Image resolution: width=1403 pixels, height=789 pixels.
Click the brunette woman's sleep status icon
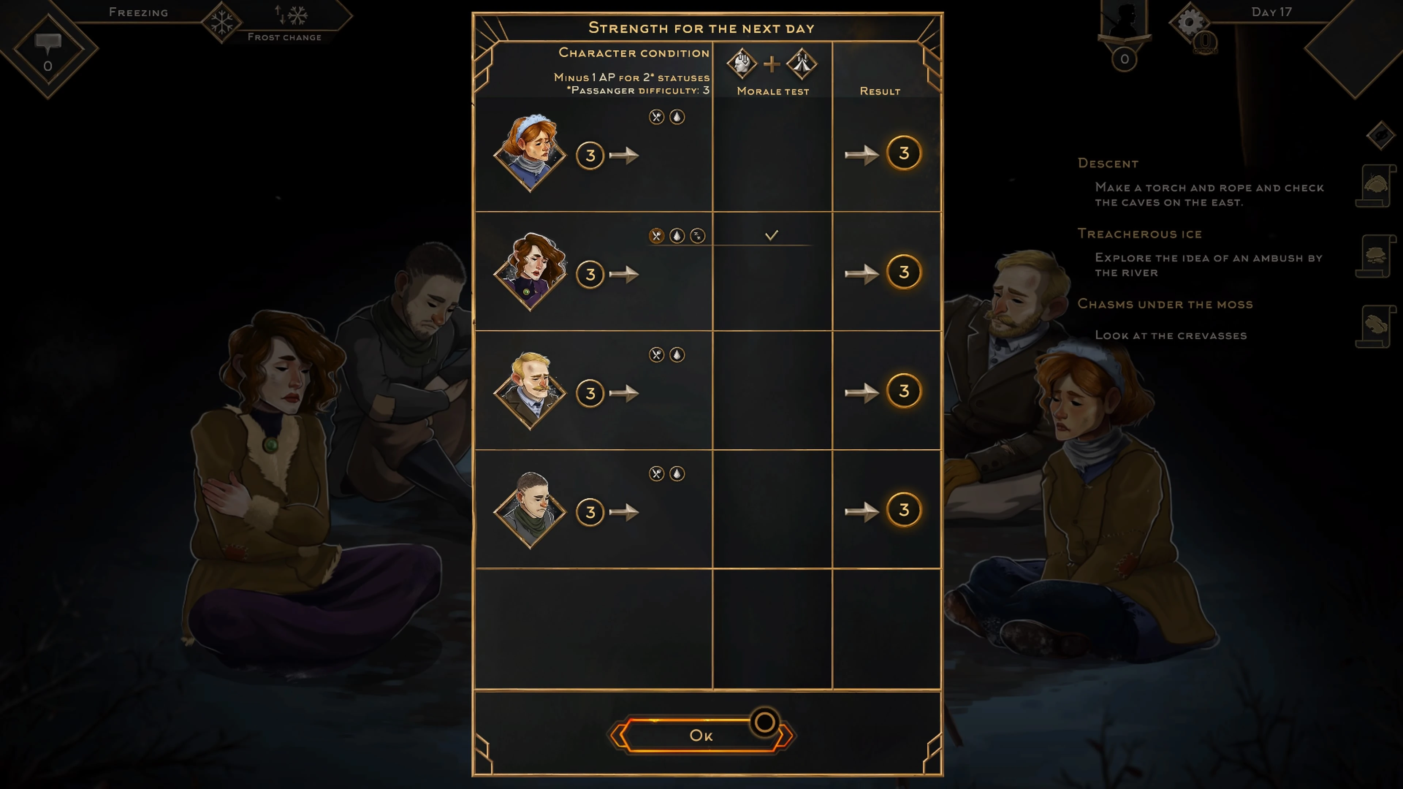(x=697, y=236)
